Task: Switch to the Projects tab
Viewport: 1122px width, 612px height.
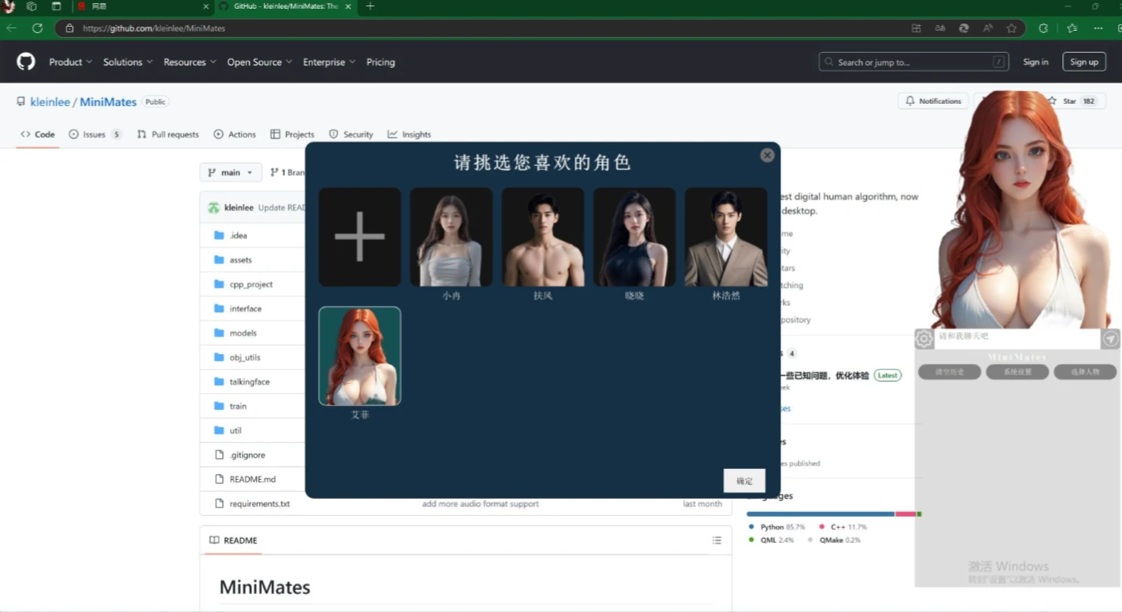Action: pos(292,135)
